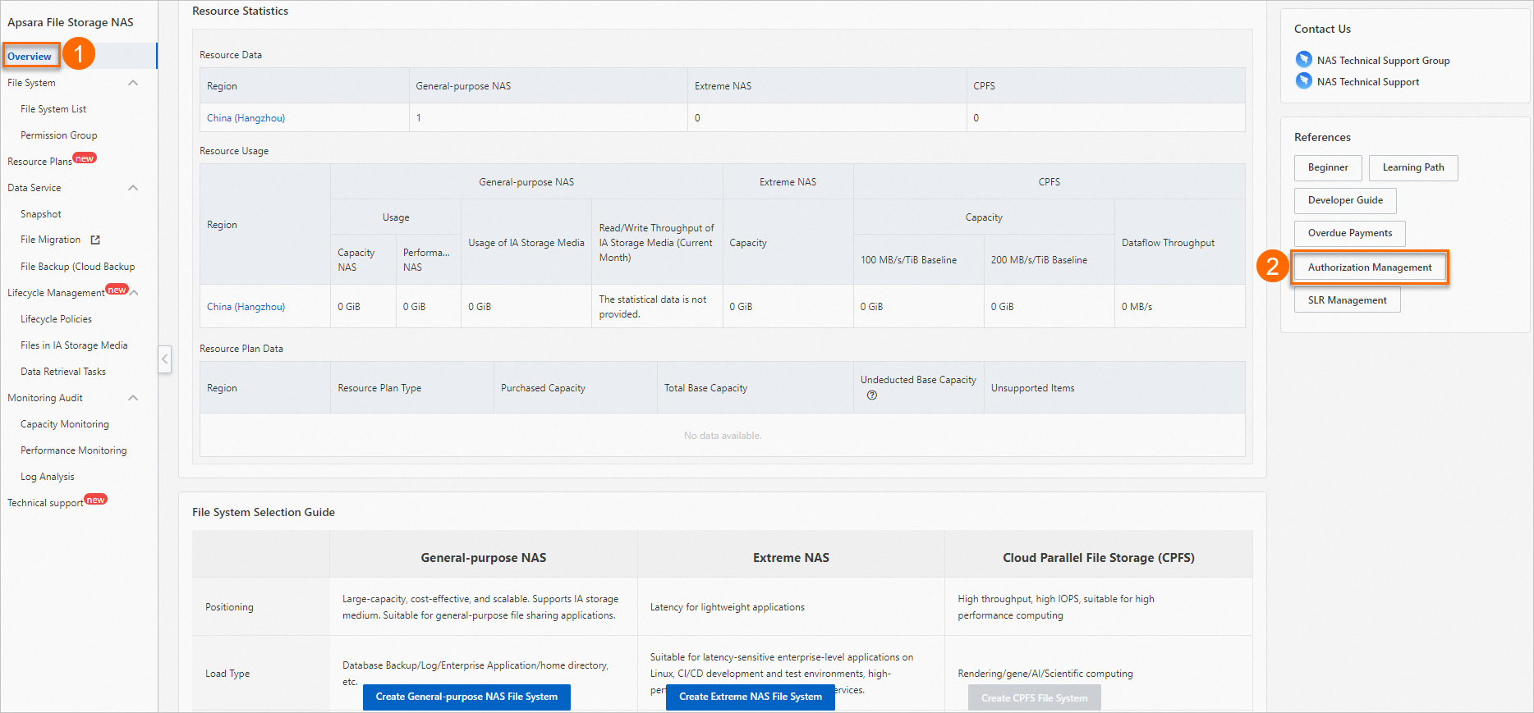
Task: Collapse the Lifecycle Management section chevron
Action: (x=135, y=293)
